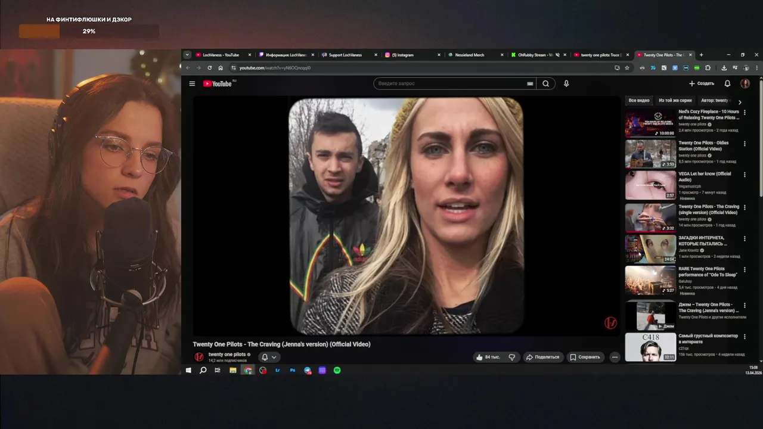Open the YouTube hamburger guide menu
Screen dimensions: 763x429
tap(192, 83)
